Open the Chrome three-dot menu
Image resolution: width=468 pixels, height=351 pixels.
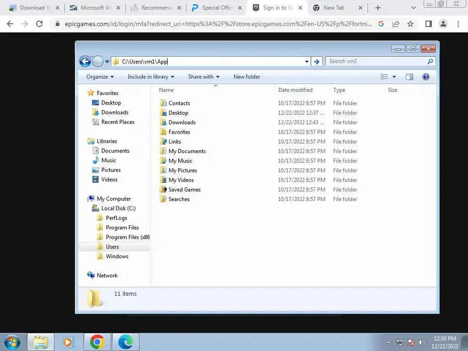pos(458,24)
